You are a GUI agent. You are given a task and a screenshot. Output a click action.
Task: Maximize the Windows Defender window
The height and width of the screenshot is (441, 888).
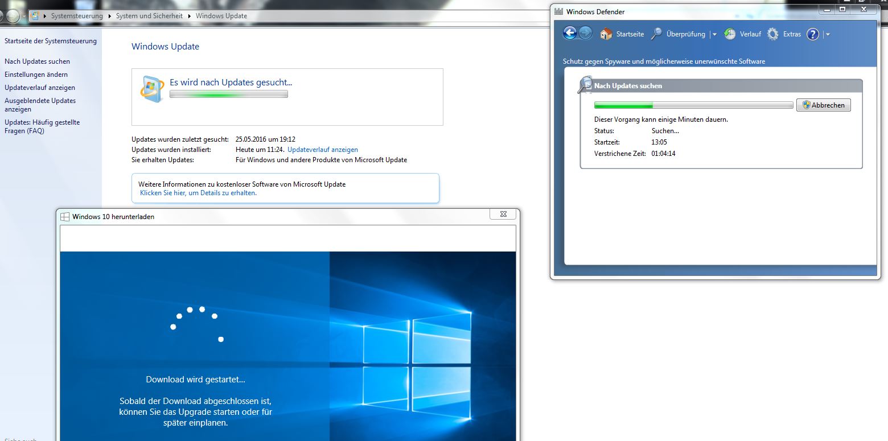[x=843, y=10]
